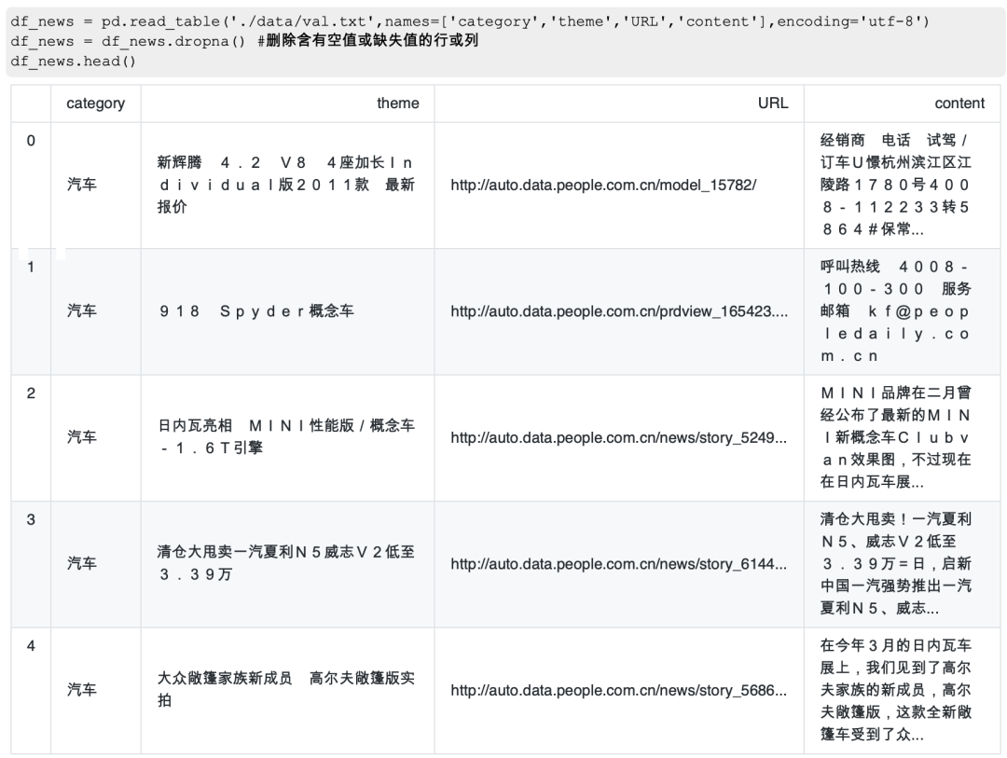
Task: Click URL containing story_5686
Action: [x=618, y=691]
